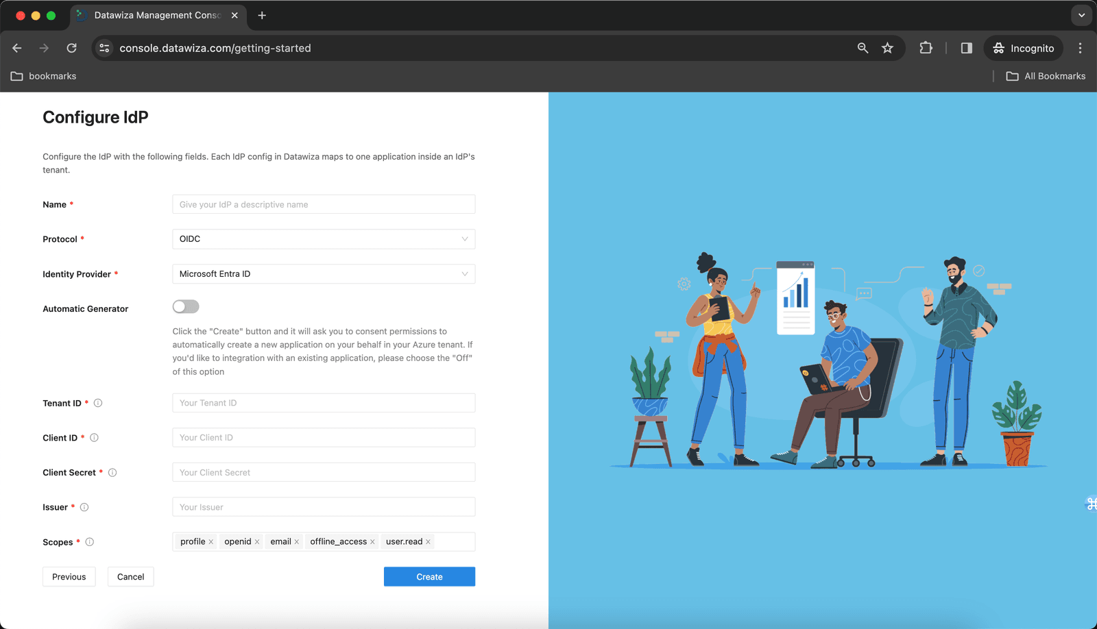This screenshot has height=629, width=1097.
Task: Focus the Client ID input field
Action: coord(324,438)
